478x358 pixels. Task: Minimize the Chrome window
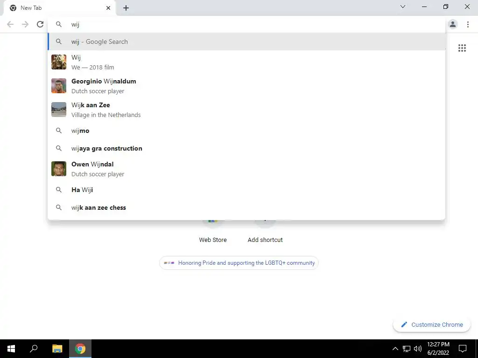coord(424,7)
